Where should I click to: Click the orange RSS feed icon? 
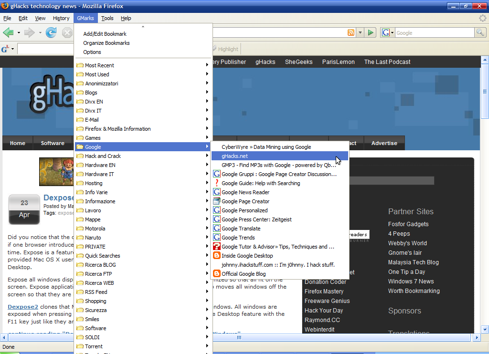(351, 32)
